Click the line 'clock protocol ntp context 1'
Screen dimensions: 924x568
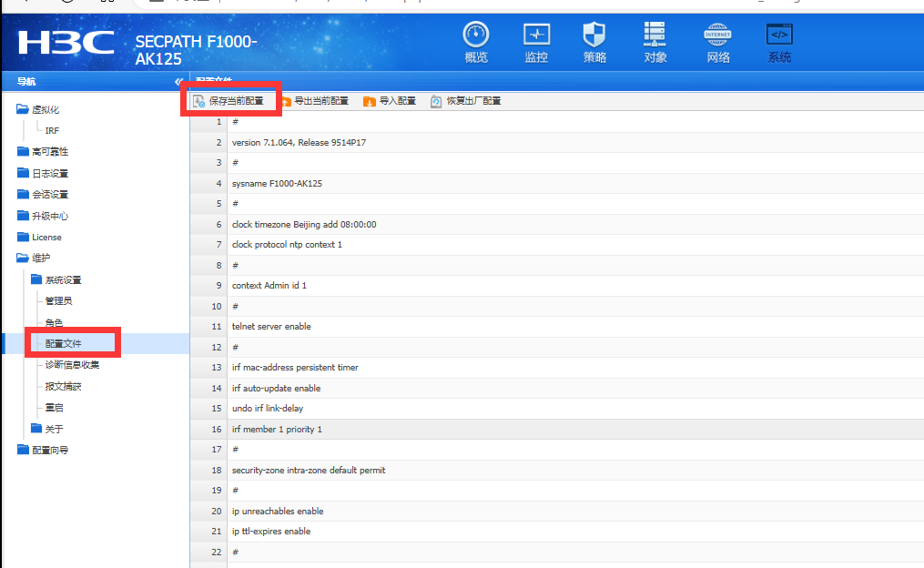[x=287, y=245]
